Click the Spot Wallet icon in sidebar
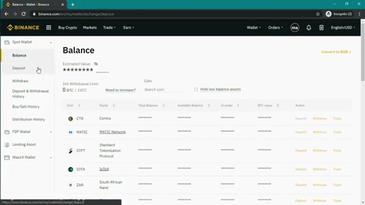Viewport: 365px width, 205px height. pos(7,42)
